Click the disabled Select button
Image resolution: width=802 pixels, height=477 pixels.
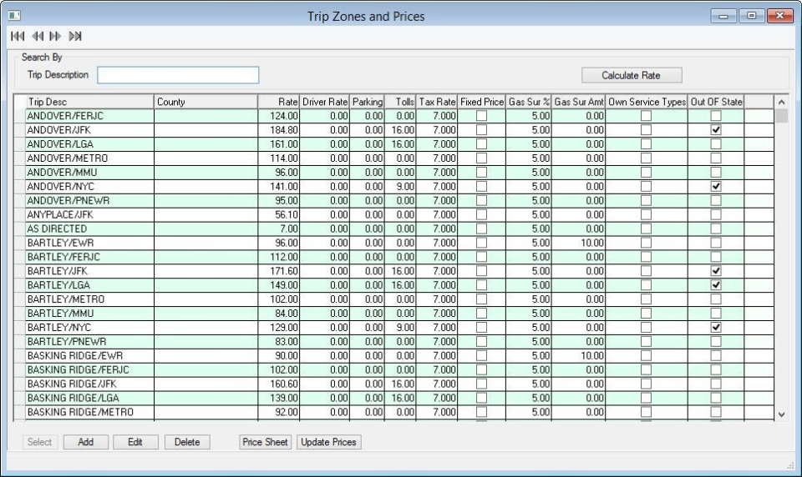pos(39,442)
